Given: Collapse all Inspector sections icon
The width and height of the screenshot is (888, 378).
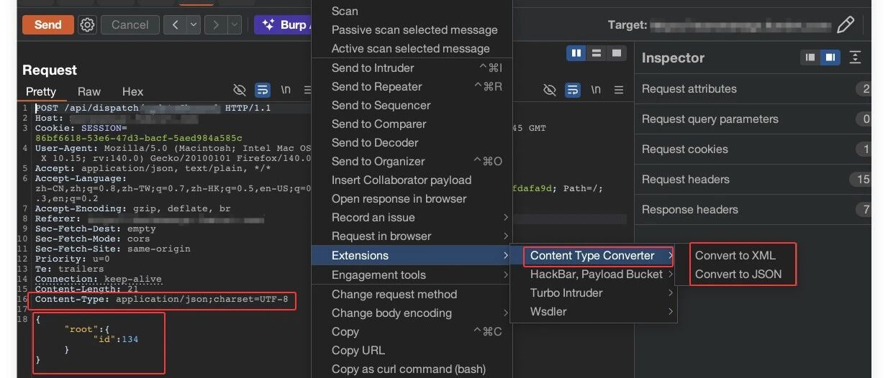Looking at the screenshot, I should 855,57.
